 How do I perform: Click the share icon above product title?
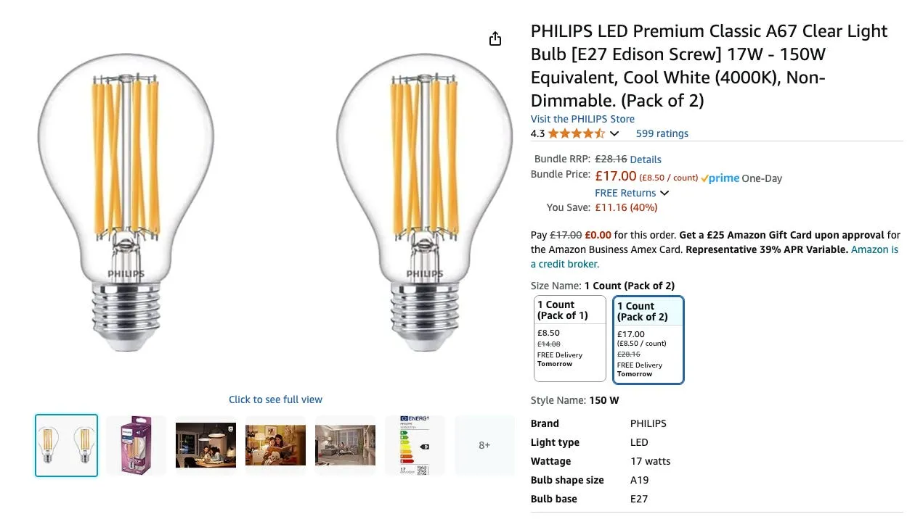point(495,38)
